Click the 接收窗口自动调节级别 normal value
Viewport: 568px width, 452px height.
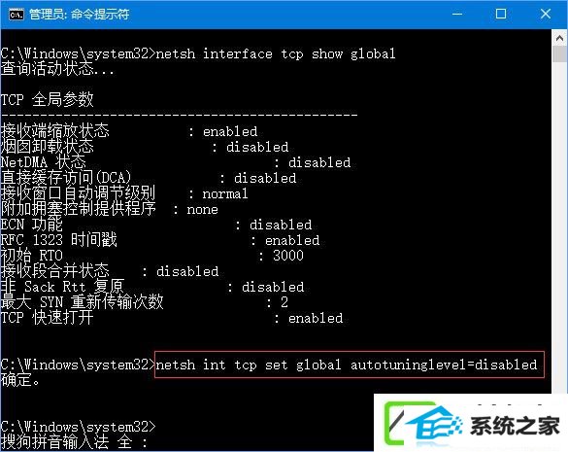click(x=225, y=193)
